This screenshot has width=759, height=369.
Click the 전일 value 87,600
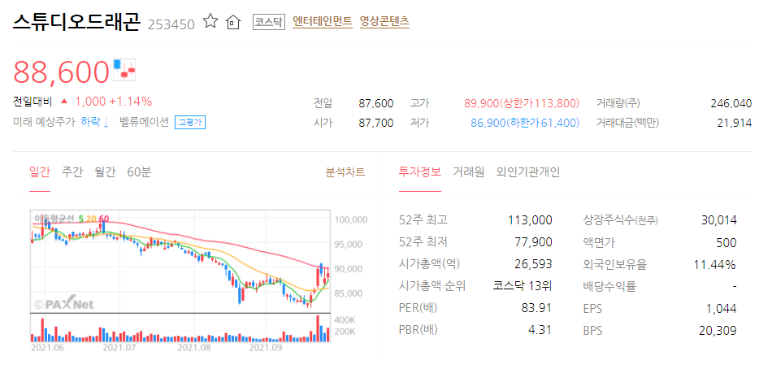pyautogui.click(x=376, y=103)
